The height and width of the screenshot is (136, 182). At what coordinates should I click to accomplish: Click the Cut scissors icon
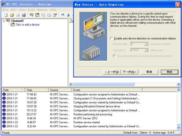click(68, 15)
